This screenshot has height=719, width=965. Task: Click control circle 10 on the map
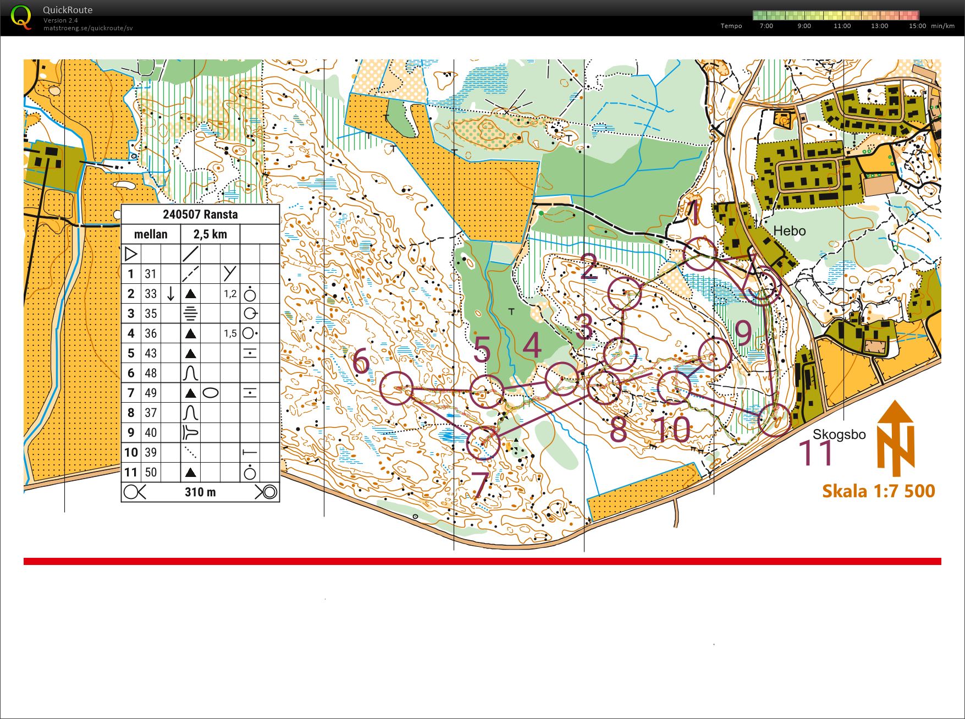pyautogui.click(x=674, y=387)
